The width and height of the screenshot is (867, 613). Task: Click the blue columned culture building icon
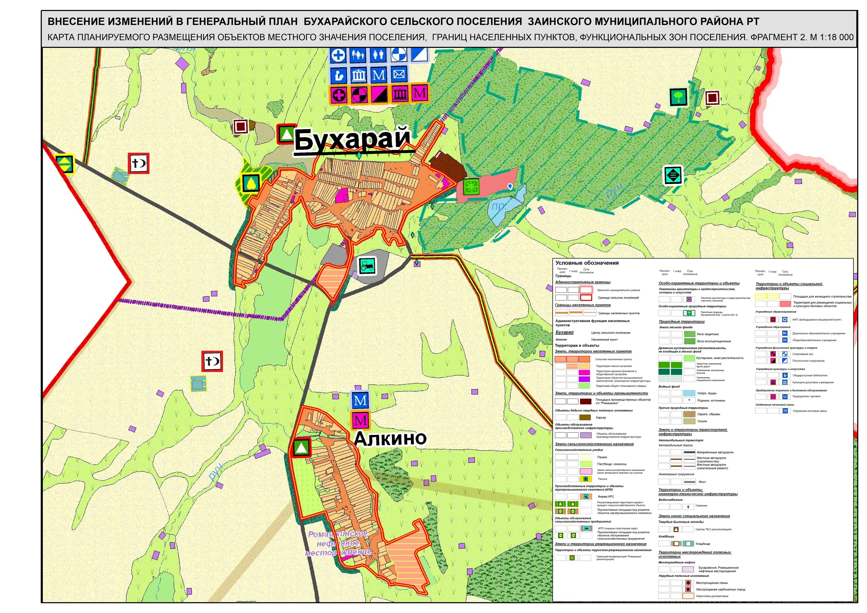pos(358,75)
